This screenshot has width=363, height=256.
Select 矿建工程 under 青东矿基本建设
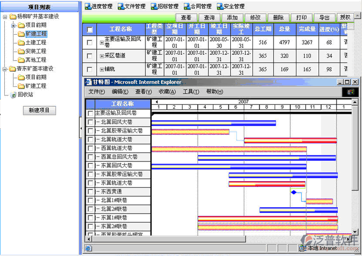coord(36,86)
